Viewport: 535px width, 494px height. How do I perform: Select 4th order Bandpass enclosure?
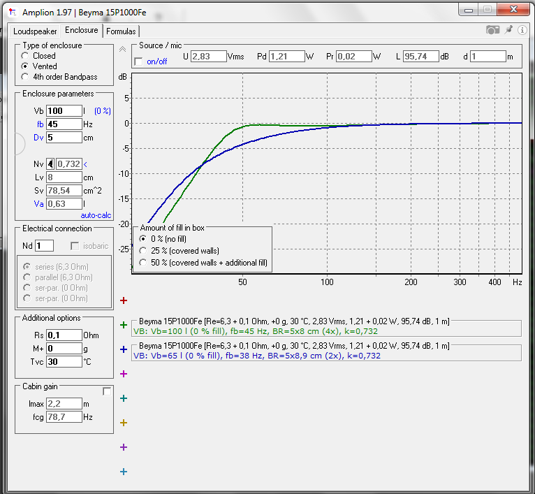[24, 77]
